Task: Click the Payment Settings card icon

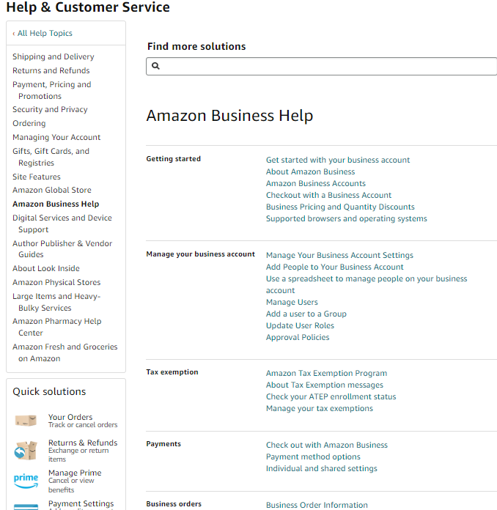Action: tap(26, 506)
